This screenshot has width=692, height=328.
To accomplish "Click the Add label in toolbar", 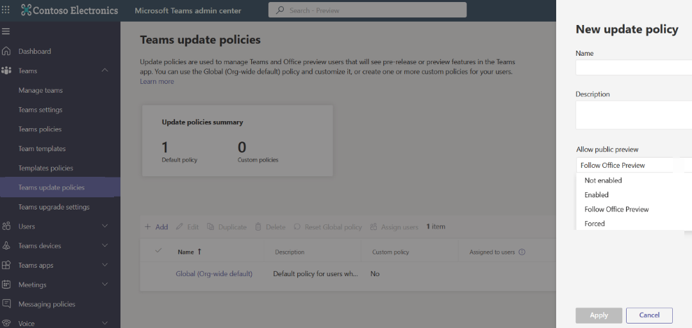I will [161, 227].
